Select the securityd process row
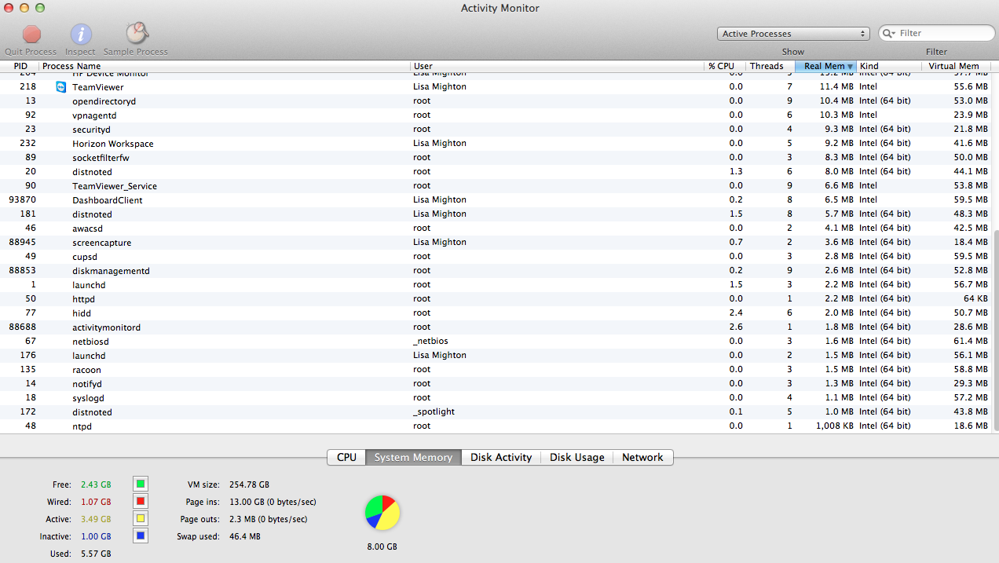Screen dimensions: 999x563 [496, 130]
